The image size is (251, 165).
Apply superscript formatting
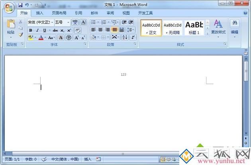pos(69,30)
